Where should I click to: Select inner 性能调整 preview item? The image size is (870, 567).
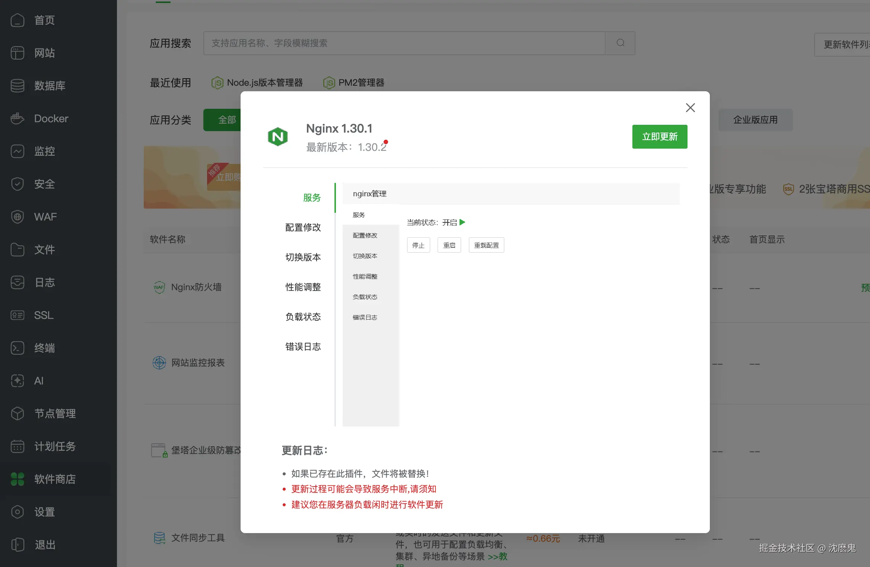tap(365, 276)
